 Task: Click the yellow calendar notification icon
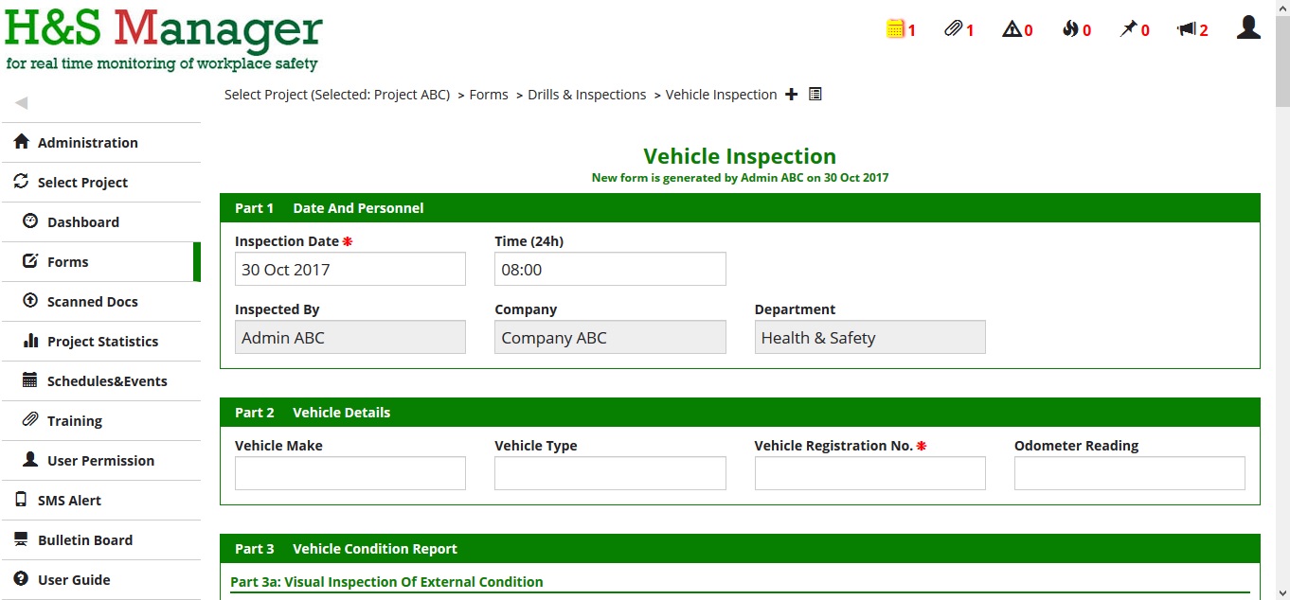click(895, 29)
